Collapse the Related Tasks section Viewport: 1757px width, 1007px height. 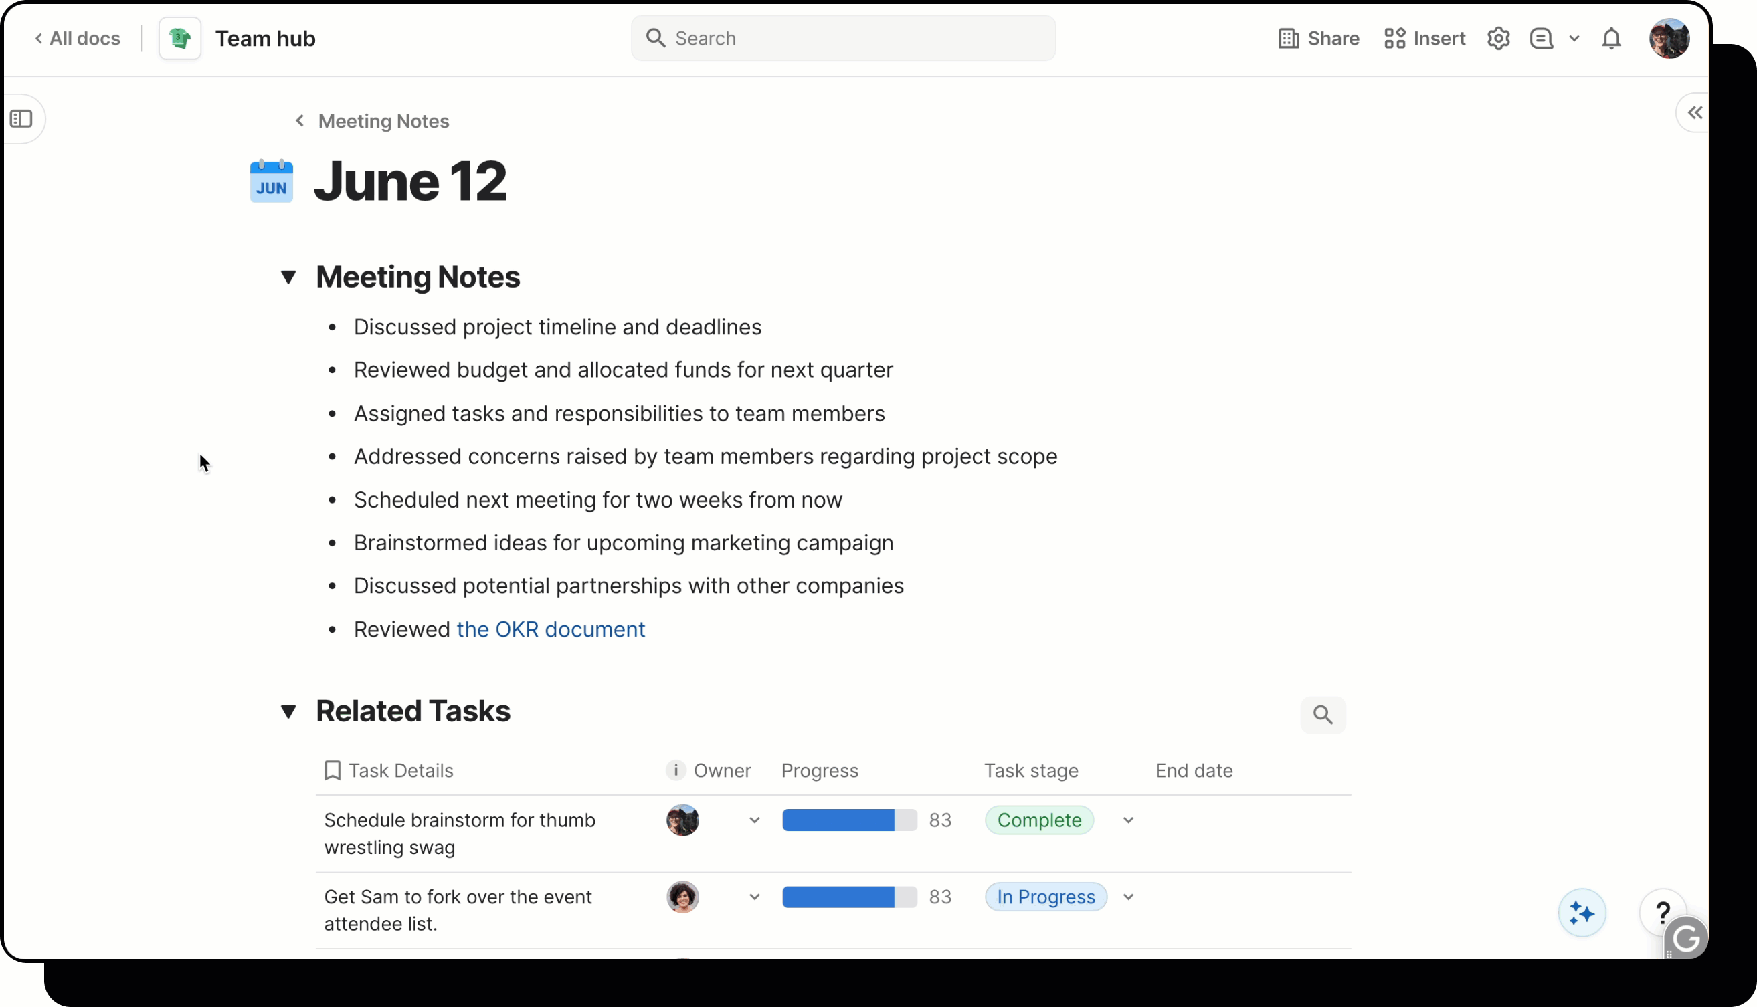tap(288, 711)
